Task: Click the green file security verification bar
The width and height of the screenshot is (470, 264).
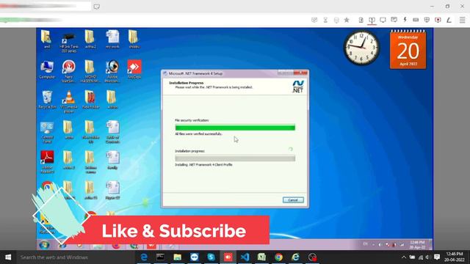Action: 235,128
